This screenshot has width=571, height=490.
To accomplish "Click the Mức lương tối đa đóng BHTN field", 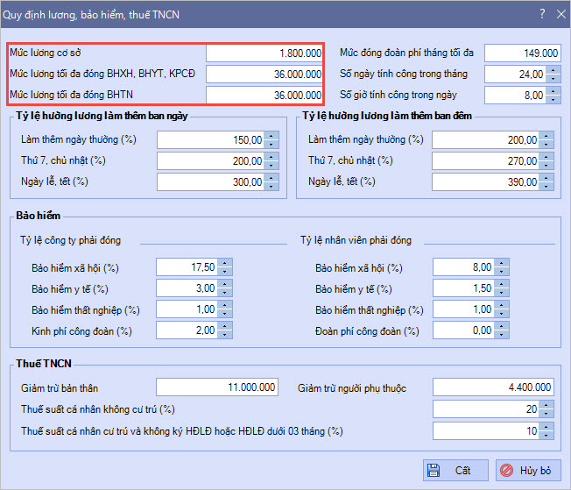I will pyautogui.click(x=264, y=96).
